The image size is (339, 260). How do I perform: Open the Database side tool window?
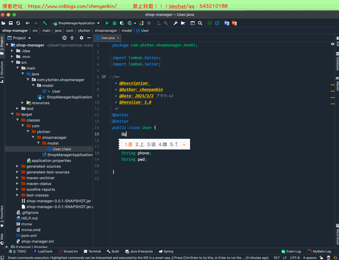[337, 61]
